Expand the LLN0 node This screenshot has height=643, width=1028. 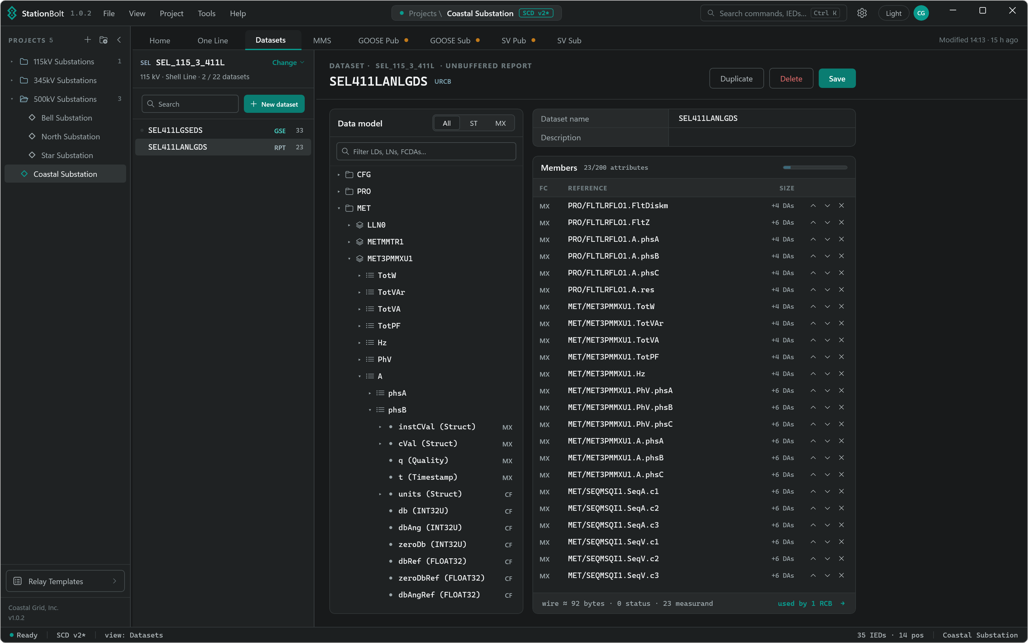(x=349, y=225)
